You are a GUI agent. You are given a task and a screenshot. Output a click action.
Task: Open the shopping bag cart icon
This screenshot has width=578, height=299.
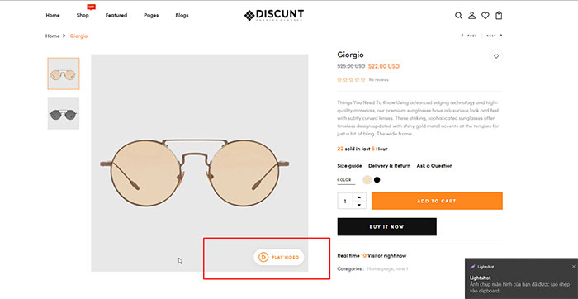(499, 16)
